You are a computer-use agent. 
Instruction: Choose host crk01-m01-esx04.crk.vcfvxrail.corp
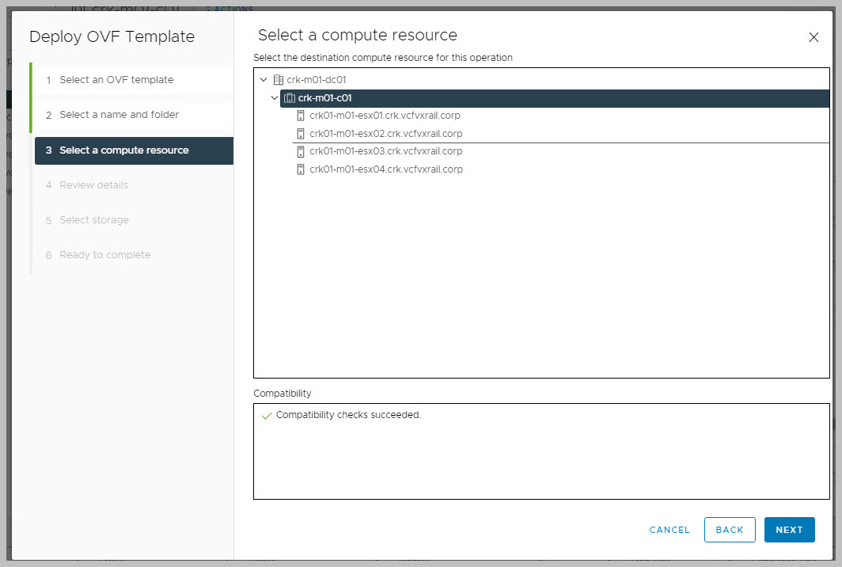pos(385,169)
